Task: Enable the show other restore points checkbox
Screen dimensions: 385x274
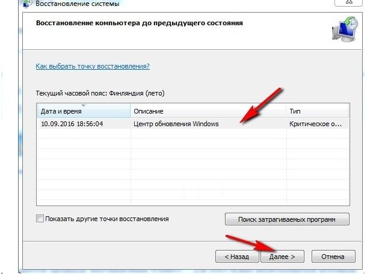Action: [40, 219]
